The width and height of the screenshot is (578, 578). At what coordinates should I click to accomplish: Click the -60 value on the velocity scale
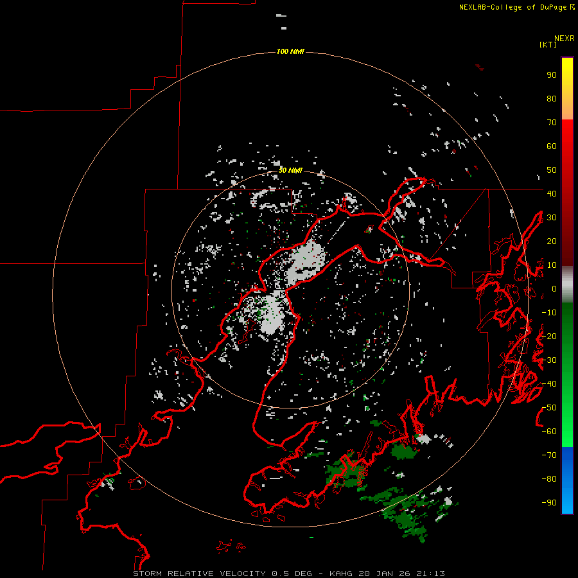click(549, 432)
